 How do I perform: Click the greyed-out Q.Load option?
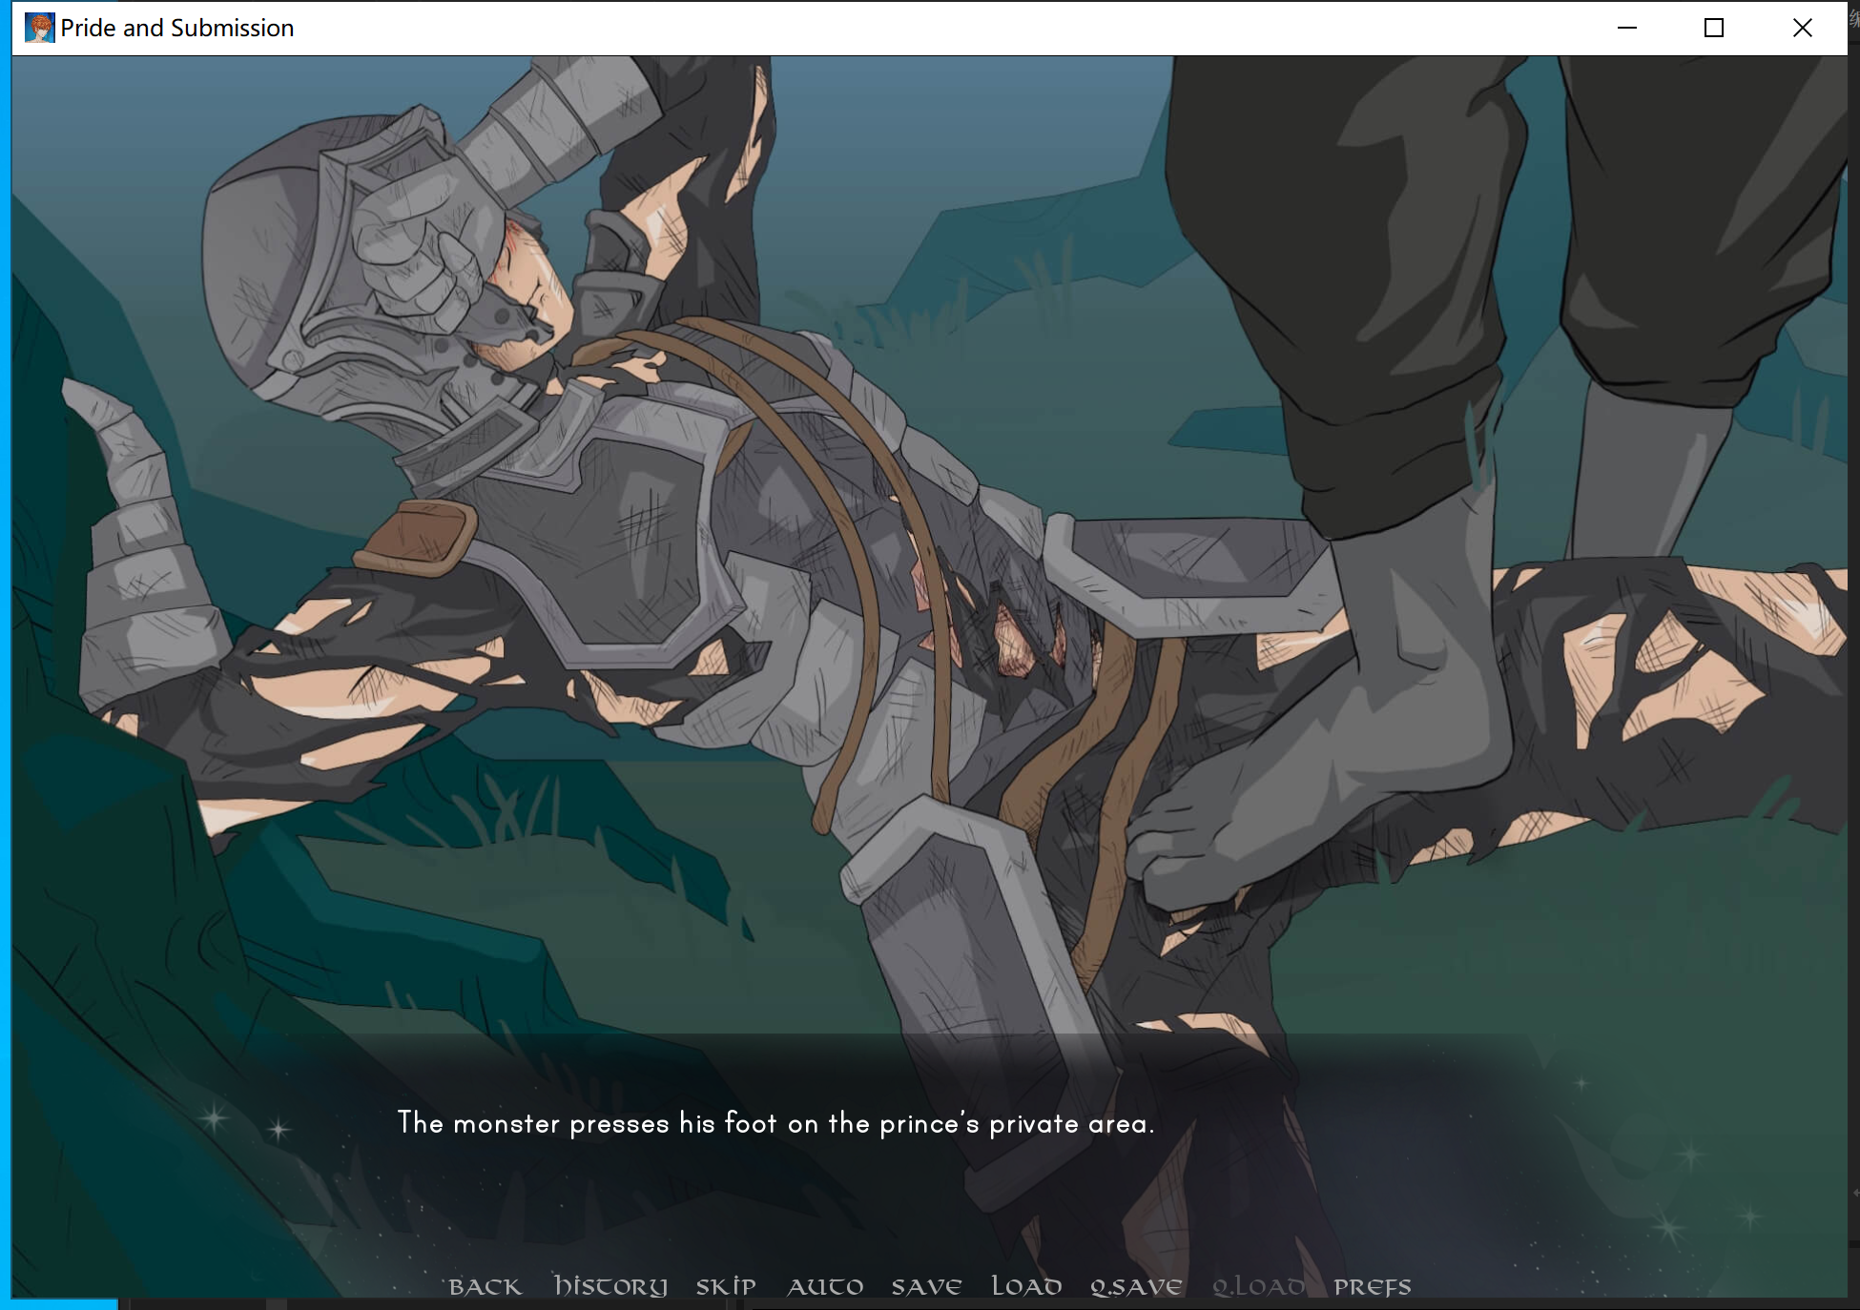coord(1257,1286)
